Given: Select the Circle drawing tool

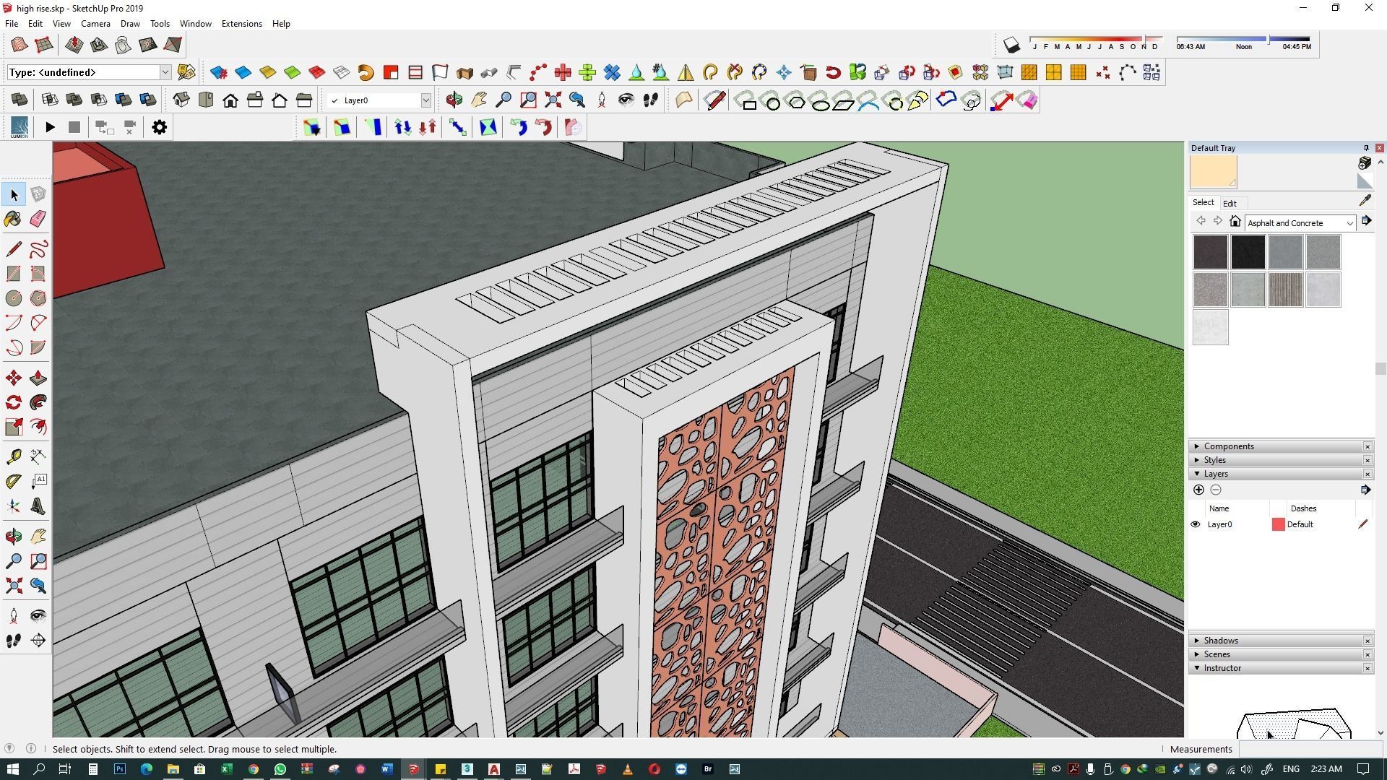Looking at the screenshot, I should 13,298.
